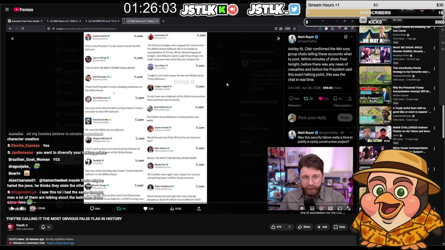
Task: Select the For you filter chip
Action: [397, 20]
